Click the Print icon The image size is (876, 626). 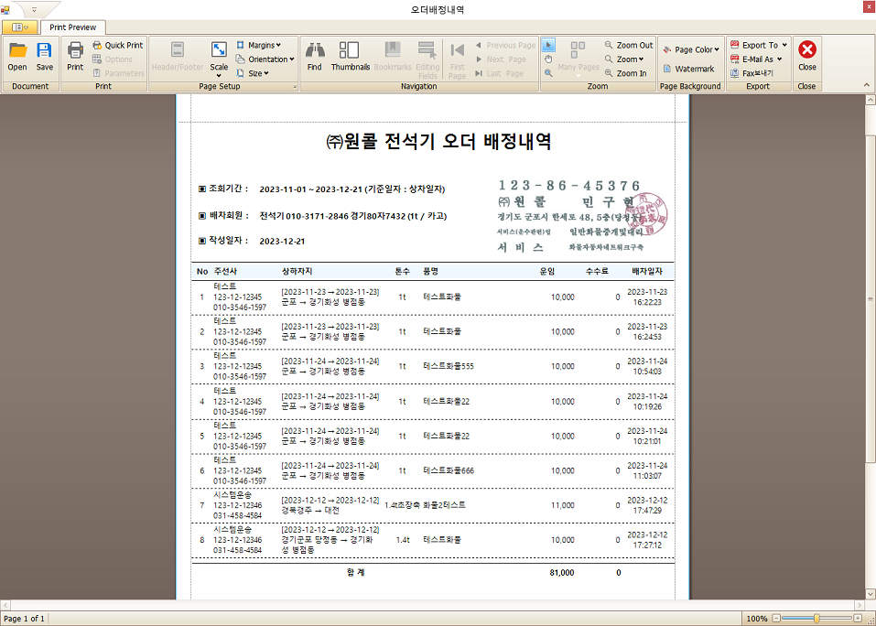75,55
